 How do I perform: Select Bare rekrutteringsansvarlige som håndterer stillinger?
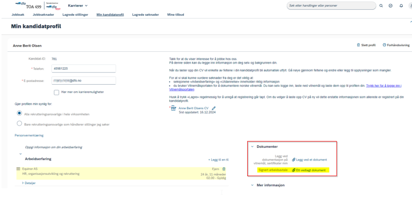click(x=19, y=124)
